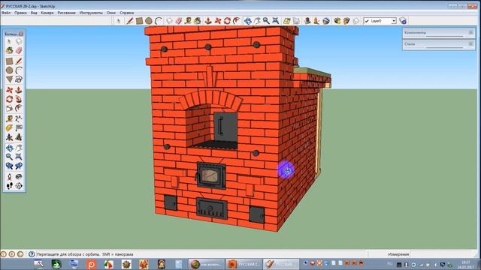
Task: Choose the Section Plane tool
Action: 19,186
